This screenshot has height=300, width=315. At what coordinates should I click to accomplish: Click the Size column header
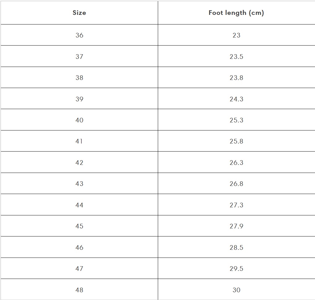pos(79,13)
